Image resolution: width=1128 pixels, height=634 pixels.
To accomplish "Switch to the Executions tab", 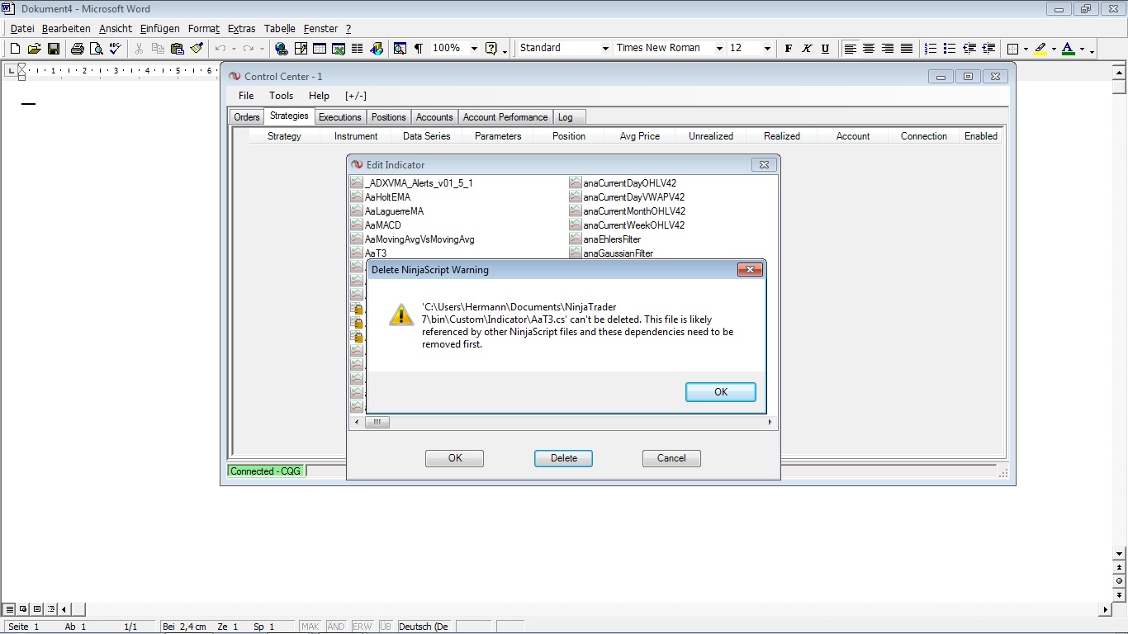I will [x=340, y=117].
